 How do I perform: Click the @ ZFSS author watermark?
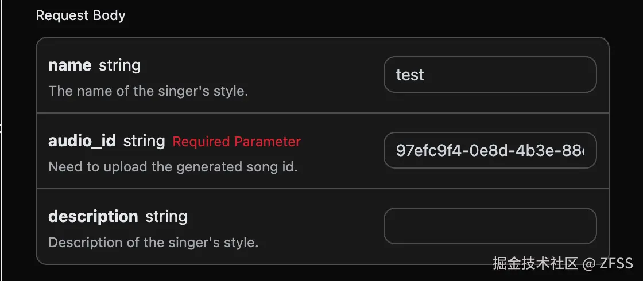coord(607,263)
